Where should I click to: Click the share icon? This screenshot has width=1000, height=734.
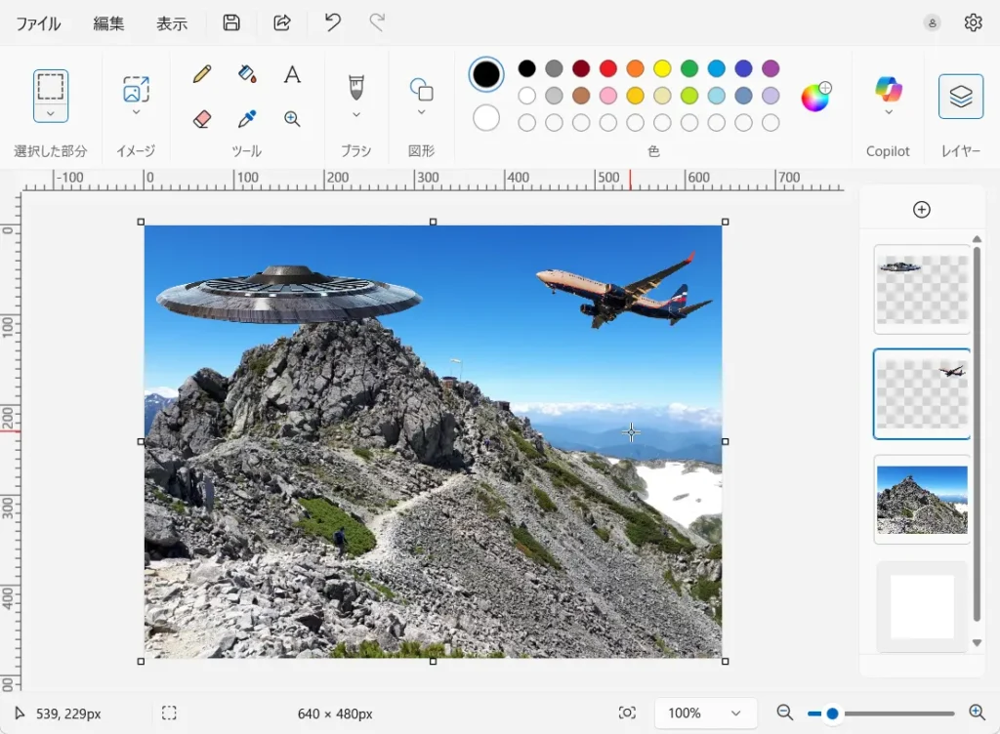click(x=282, y=23)
